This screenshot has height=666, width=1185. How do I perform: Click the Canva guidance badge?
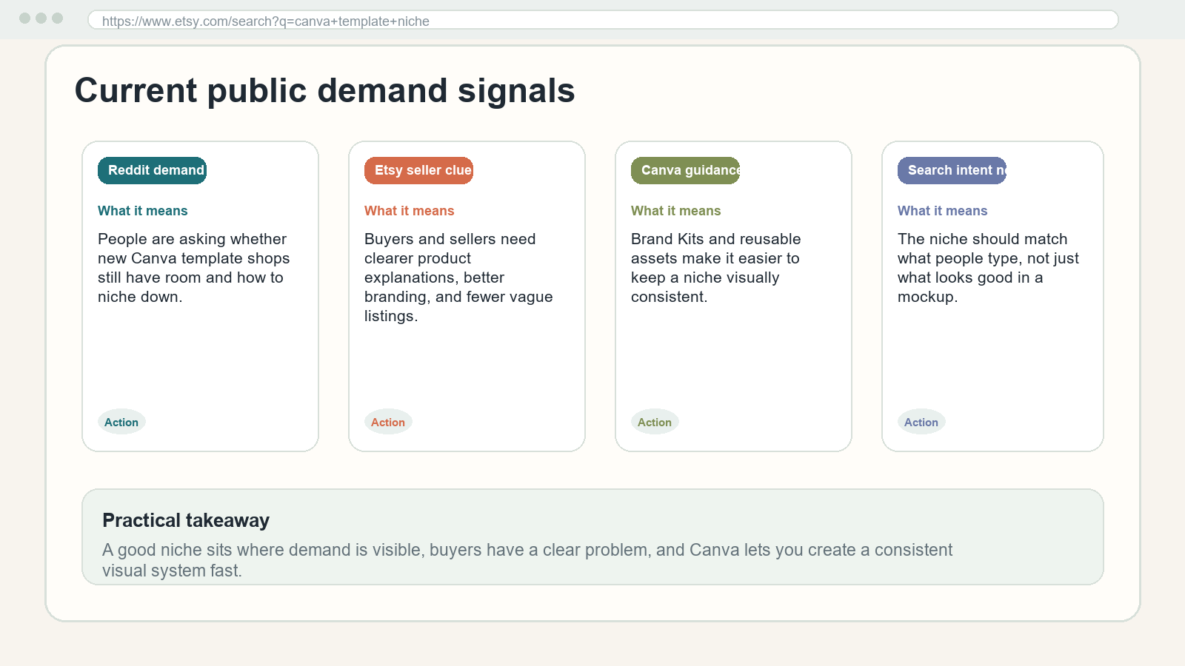685,170
